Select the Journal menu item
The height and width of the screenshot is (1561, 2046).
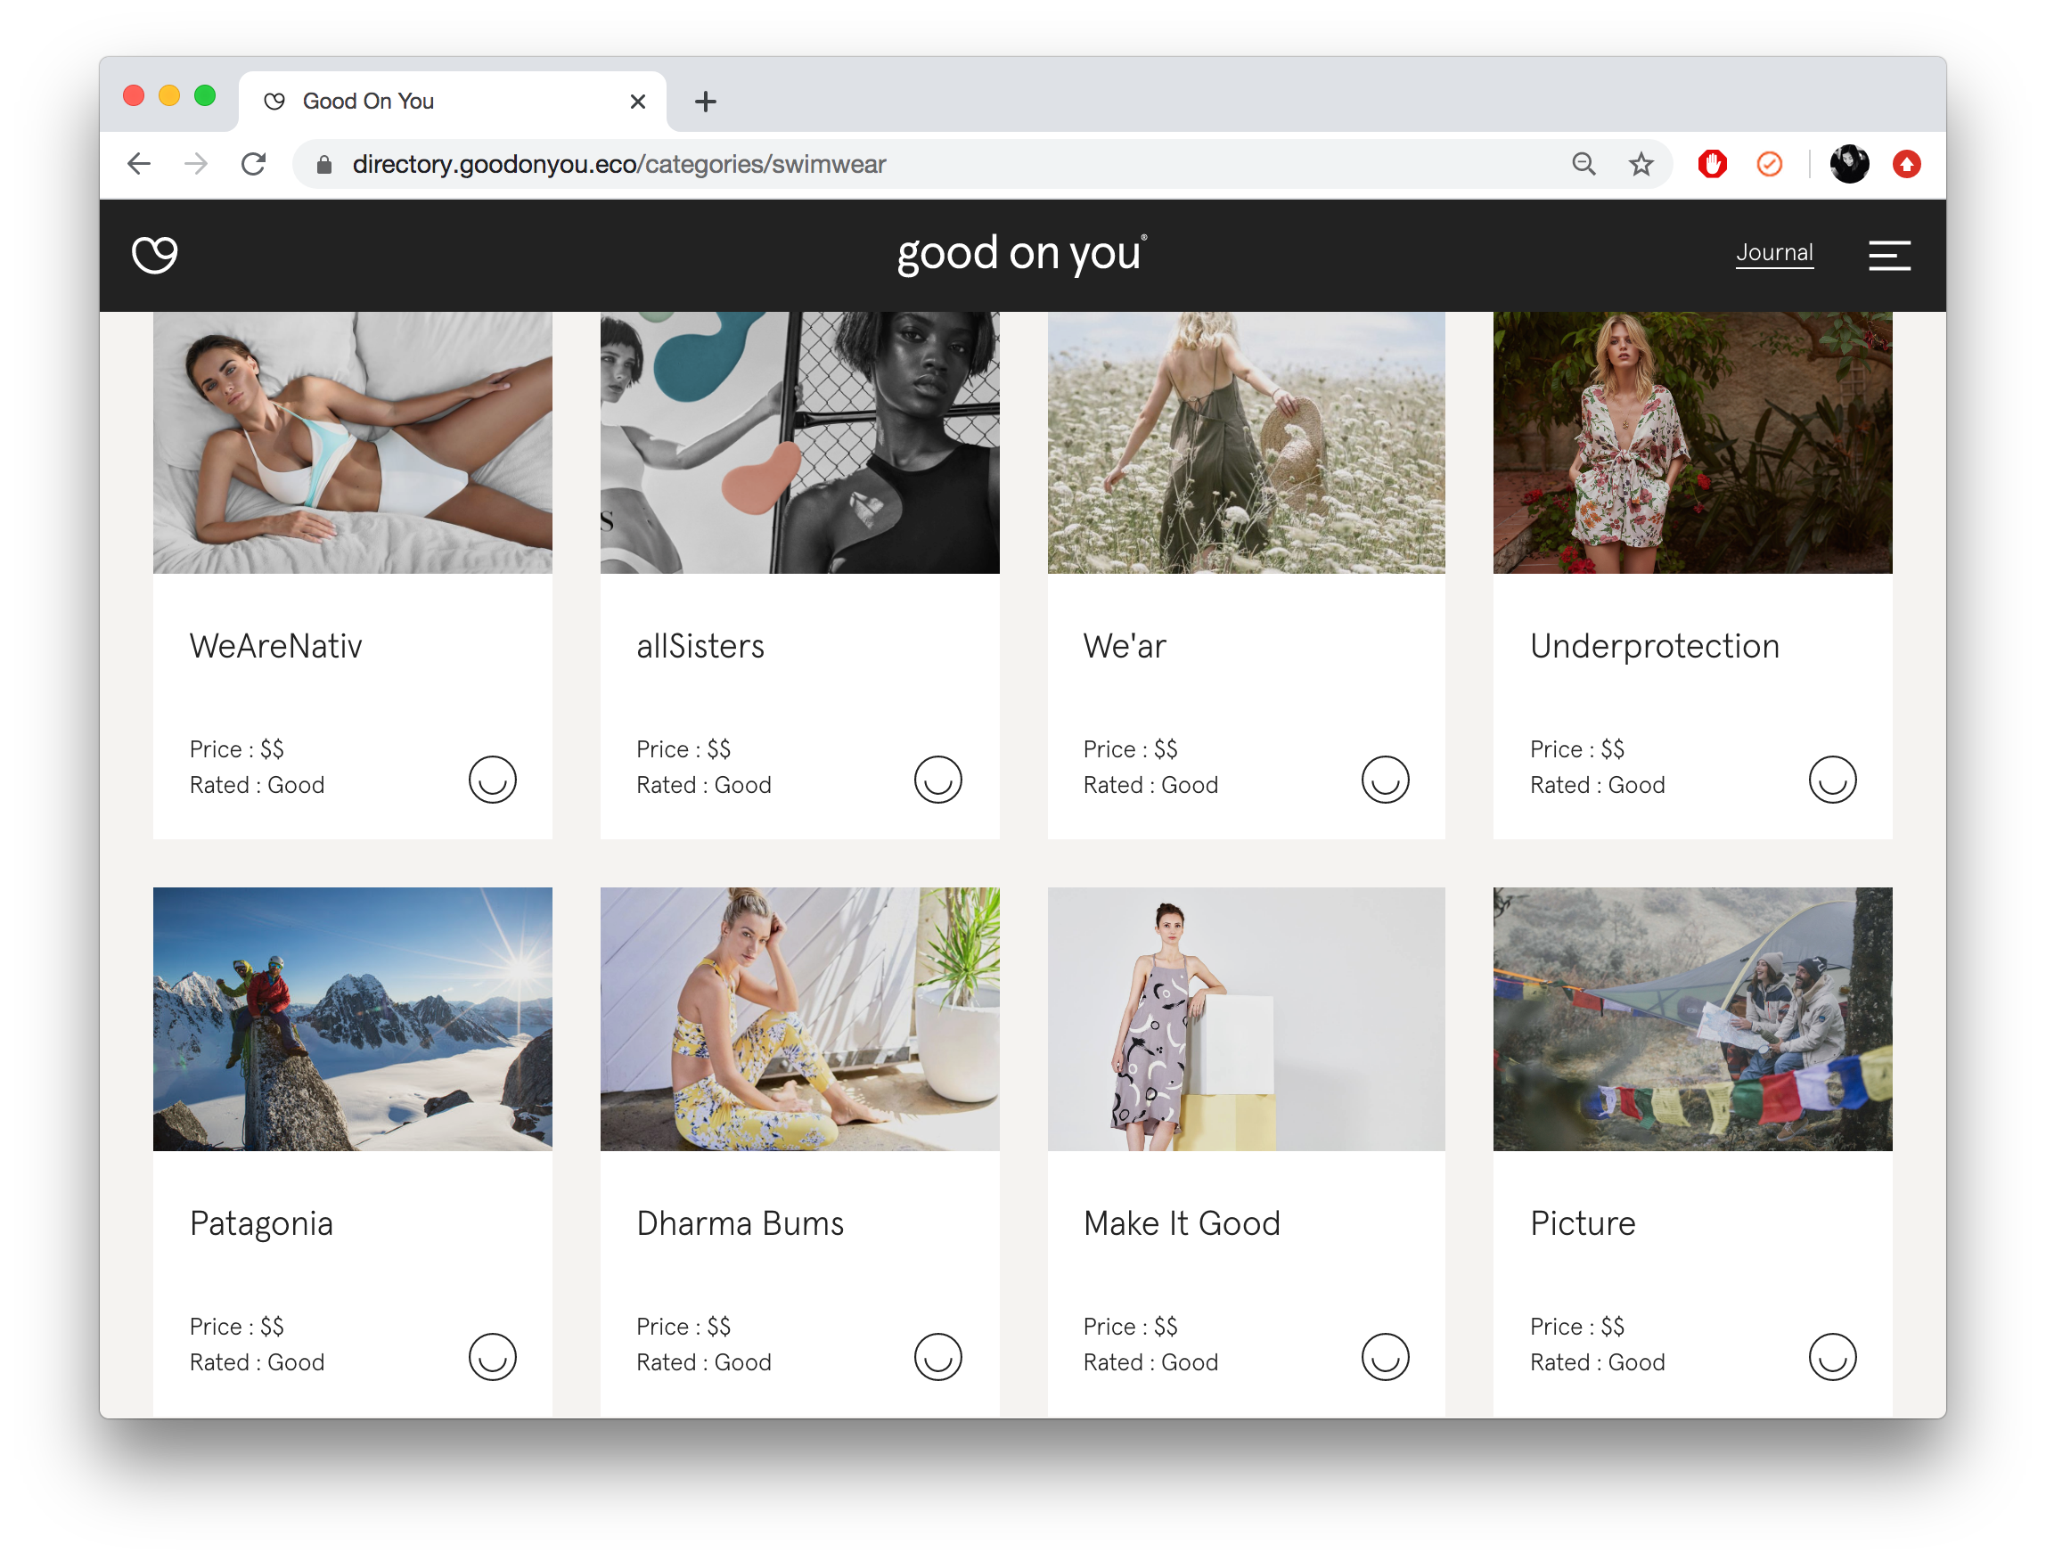point(1774,252)
